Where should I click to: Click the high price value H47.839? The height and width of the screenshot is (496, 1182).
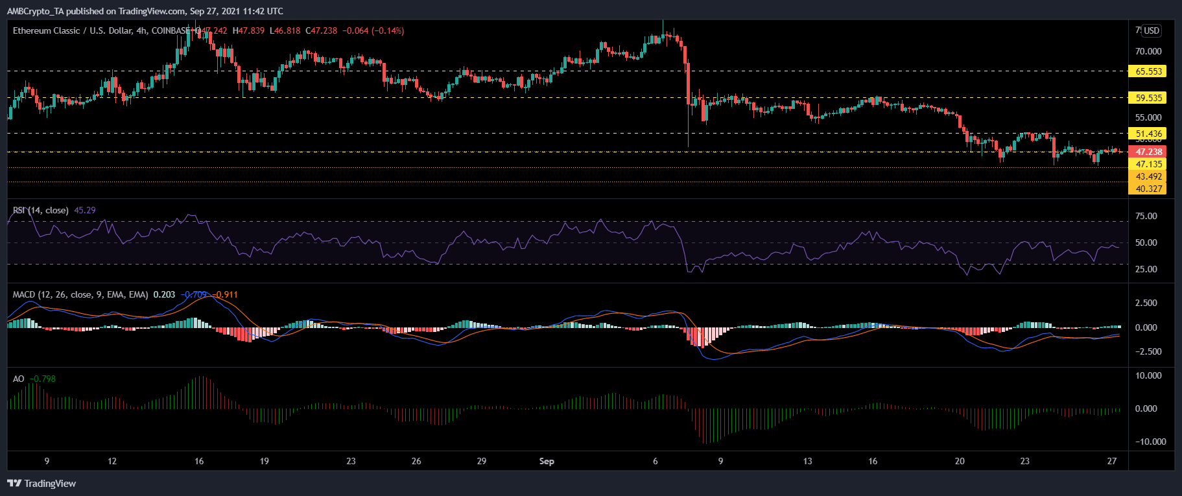tap(248, 30)
